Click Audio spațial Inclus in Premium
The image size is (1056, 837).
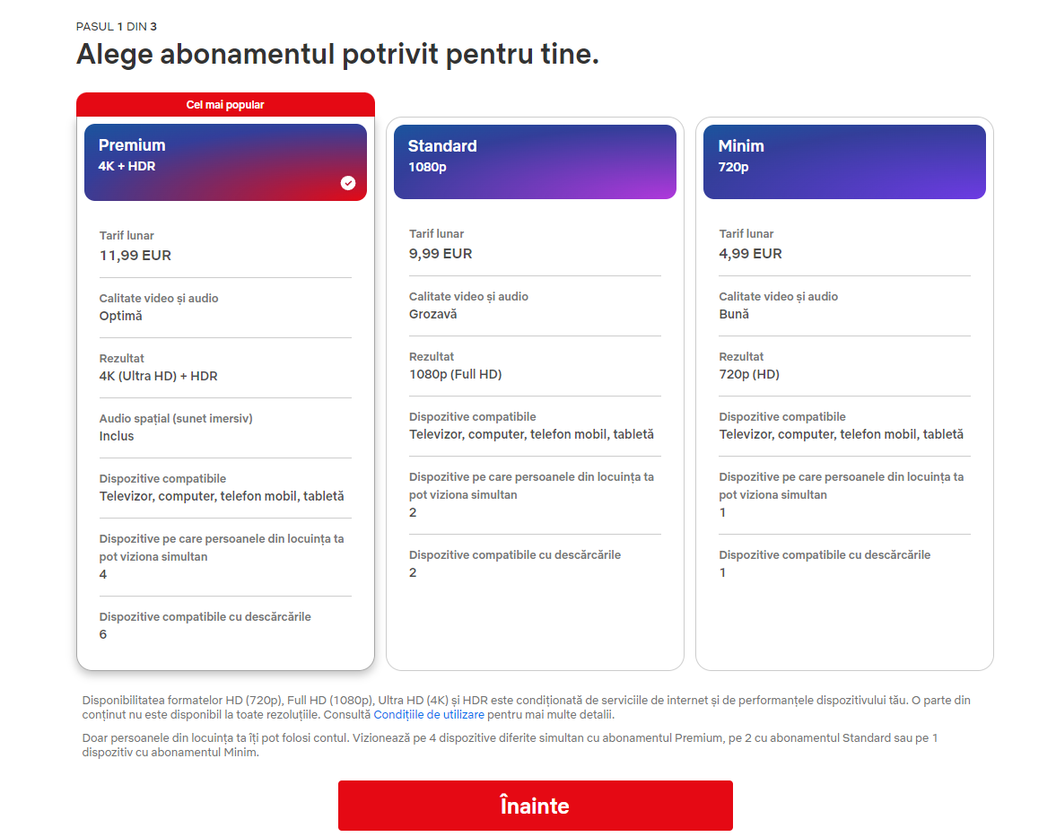[x=117, y=436]
